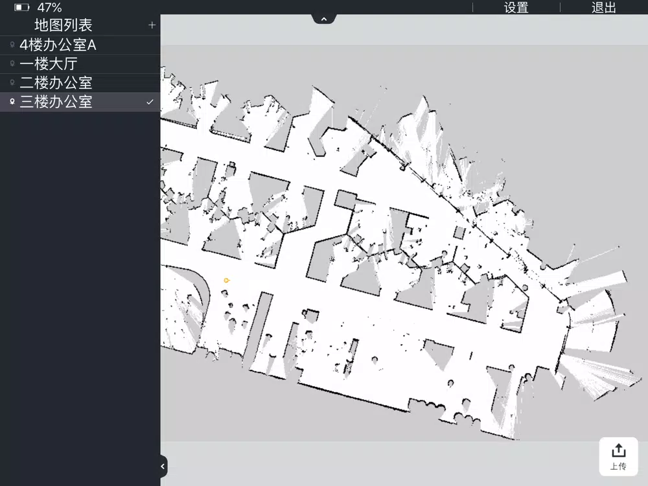Viewport: 648px width, 486px height.
Task: Add a new map with plus icon
Action: coord(152,25)
